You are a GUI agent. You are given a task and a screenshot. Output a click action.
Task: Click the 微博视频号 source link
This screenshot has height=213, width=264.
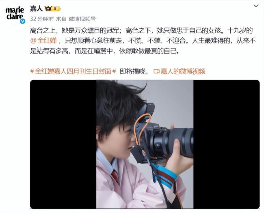click(x=82, y=19)
